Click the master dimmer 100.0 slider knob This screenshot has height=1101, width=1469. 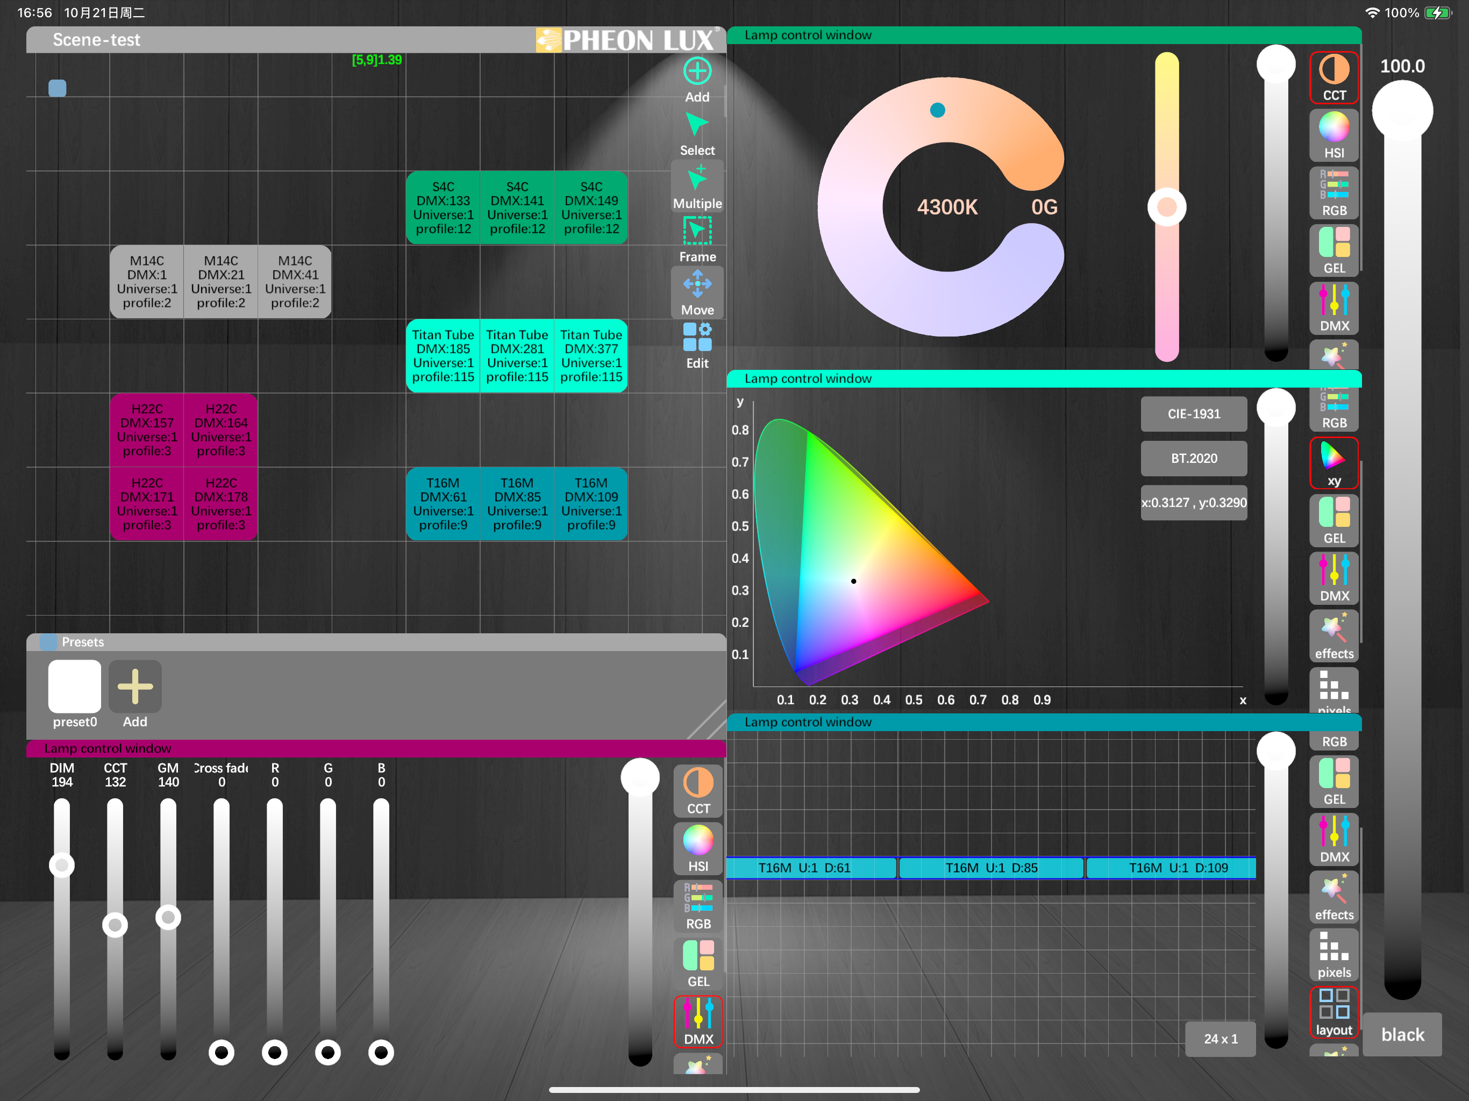tap(1402, 110)
